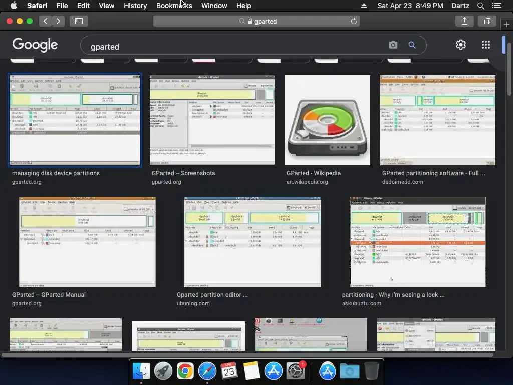Select the dedoimedo.com GParted thumbnail
This screenshot has height=385, width=513.
(438, 120)
